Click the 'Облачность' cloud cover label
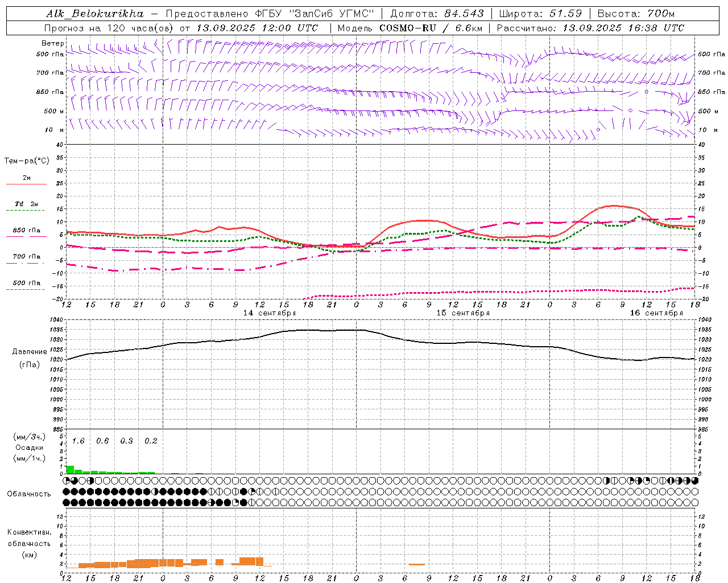Screen dimensions: 728x583 (29, 494)
